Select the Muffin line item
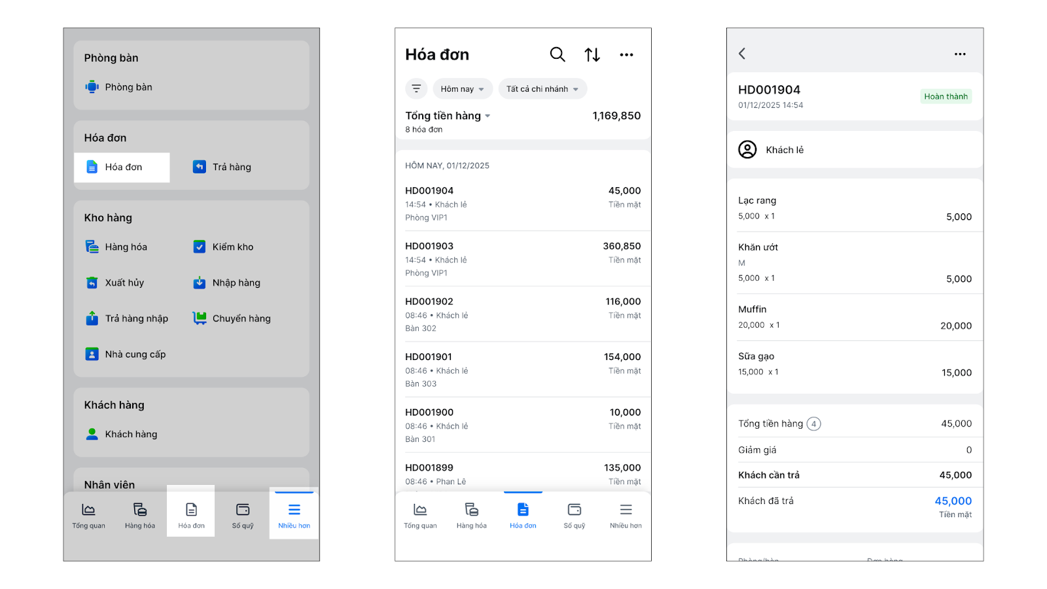 (x=855, y=317)
